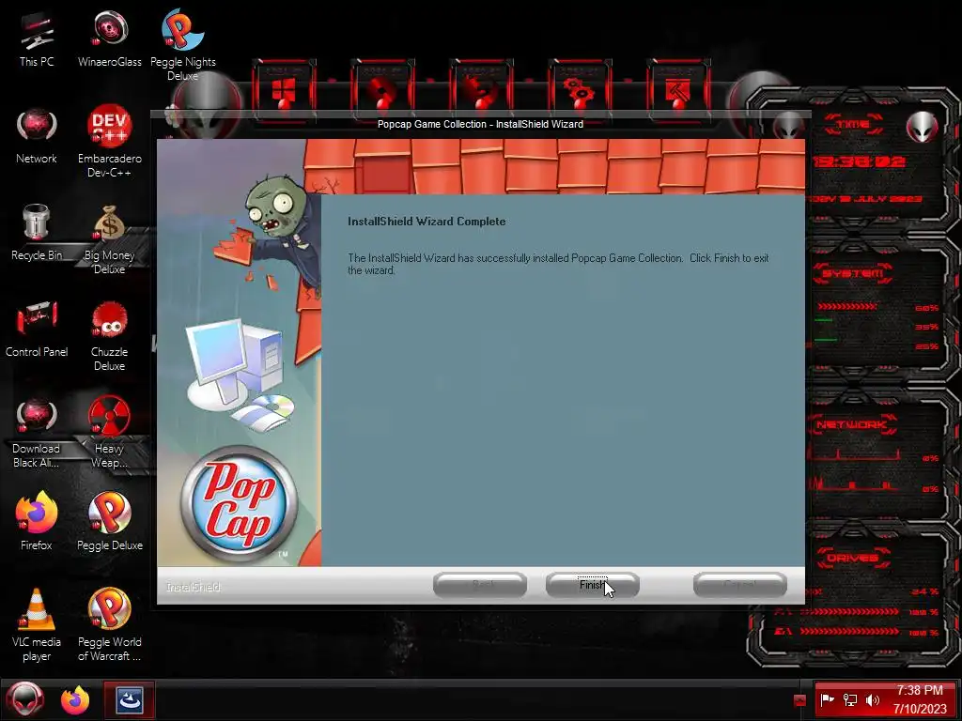Open the alien head Start button
Image resolution: width=962 pixels, height=721 pixels.
coord(25,700)
